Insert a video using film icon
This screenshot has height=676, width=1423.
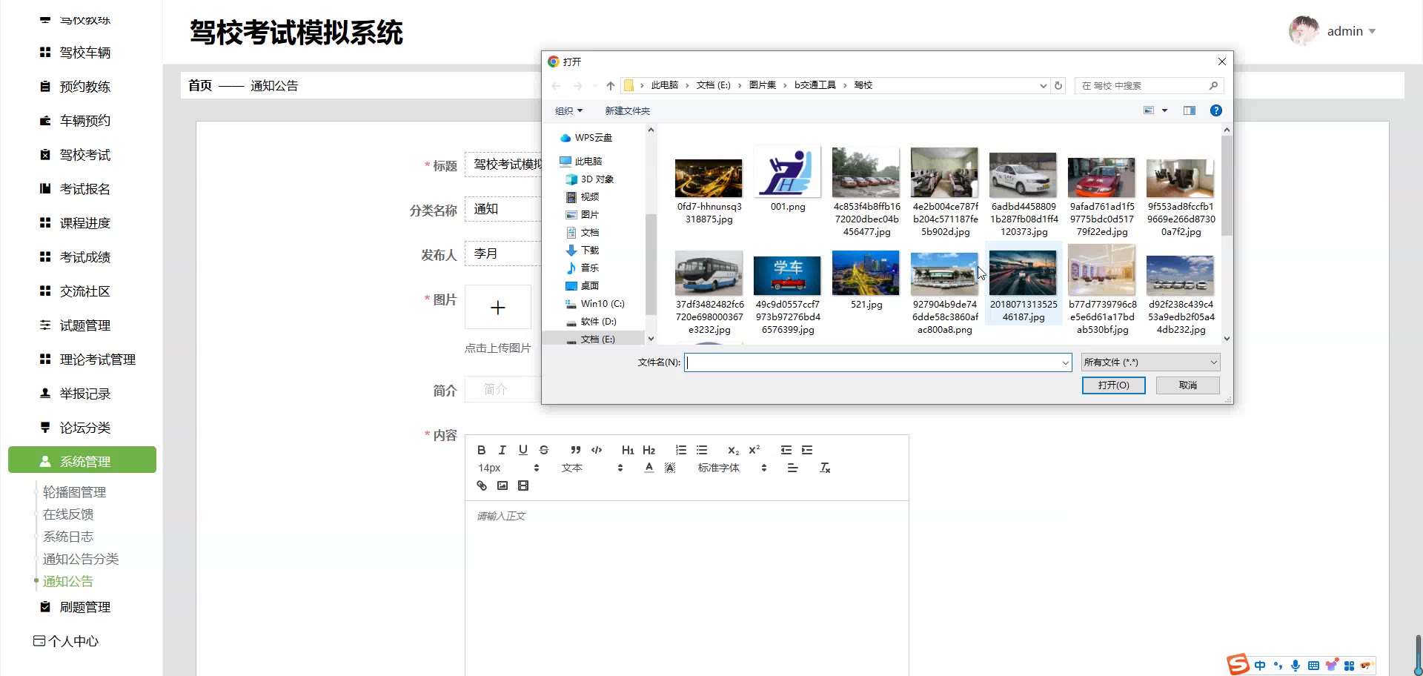pos(523,486)
